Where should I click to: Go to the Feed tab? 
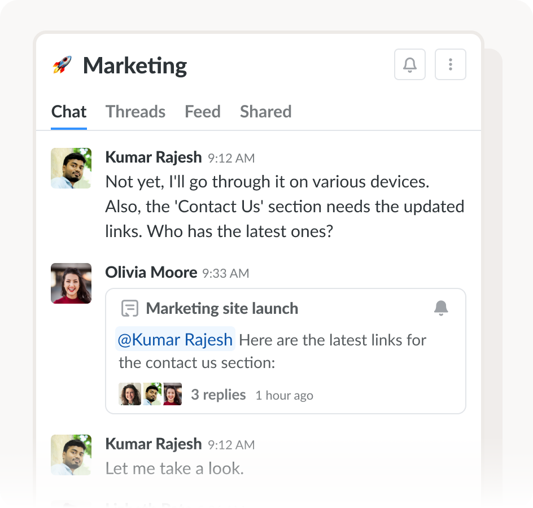coord(203,112)
